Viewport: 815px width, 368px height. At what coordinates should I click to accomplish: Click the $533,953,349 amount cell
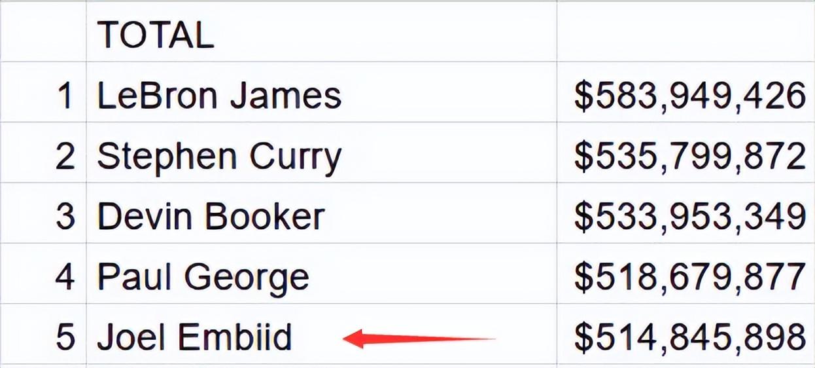coord(689,217)
